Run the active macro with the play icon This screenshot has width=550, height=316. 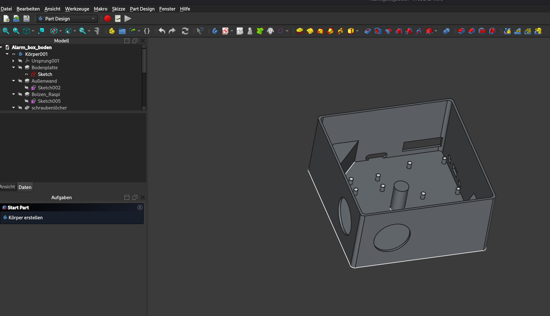pos(128,19)
